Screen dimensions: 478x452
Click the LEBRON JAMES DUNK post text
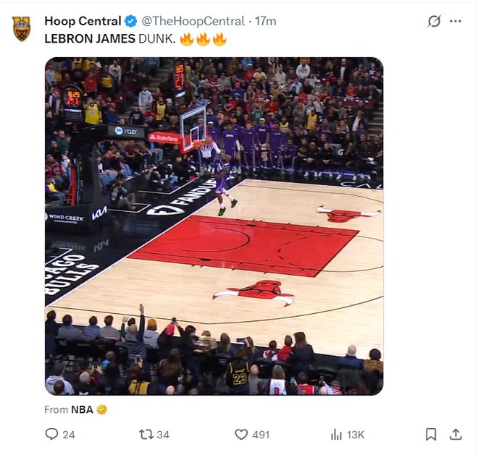(x=109, y=39)
